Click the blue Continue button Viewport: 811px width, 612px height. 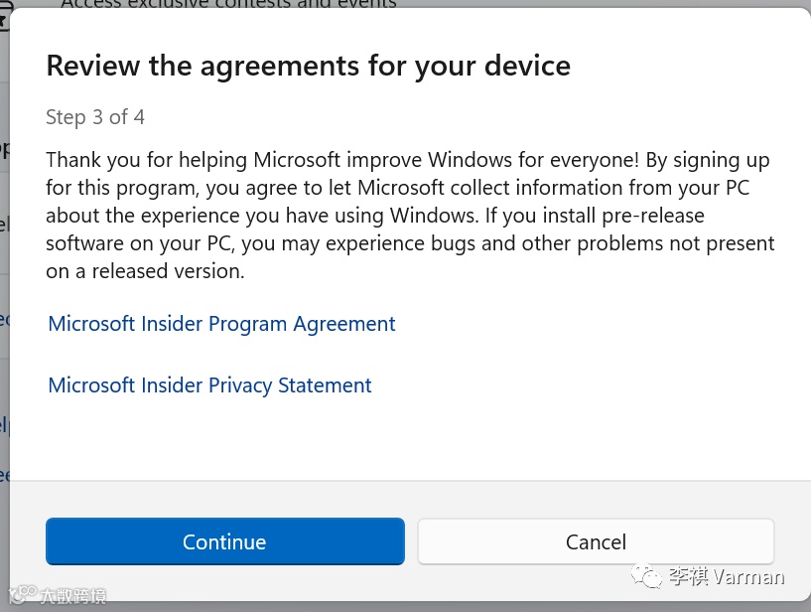tap(224, 541)
